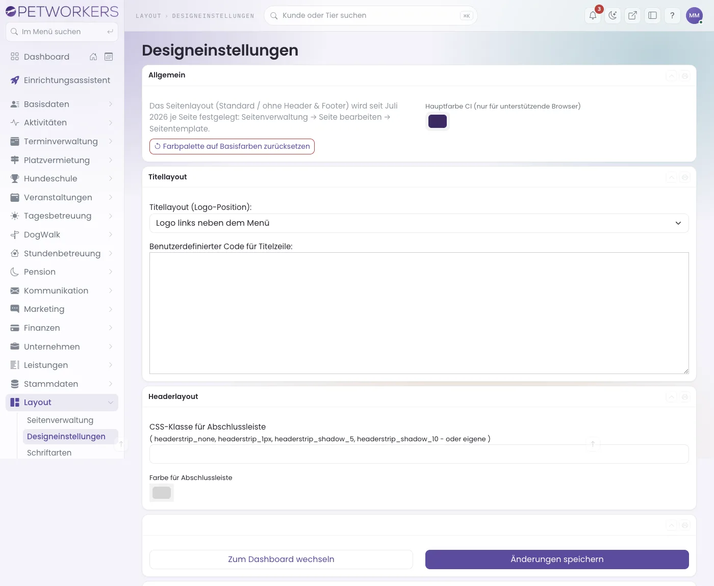The image size is (714, 586).
Task: Click the Aktivitäten pulse icon in sidebar
Action: 15,122
